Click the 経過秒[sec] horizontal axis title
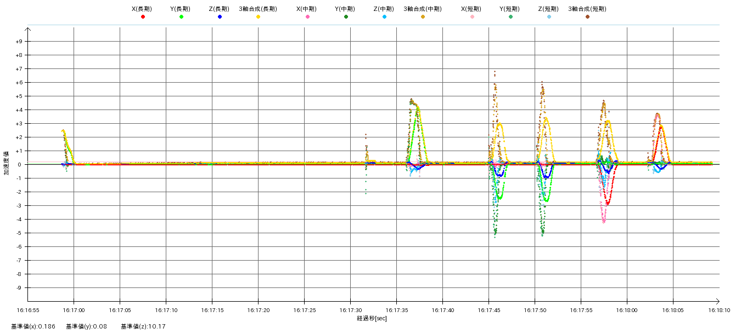741x334 pixels. pos(372,318)
